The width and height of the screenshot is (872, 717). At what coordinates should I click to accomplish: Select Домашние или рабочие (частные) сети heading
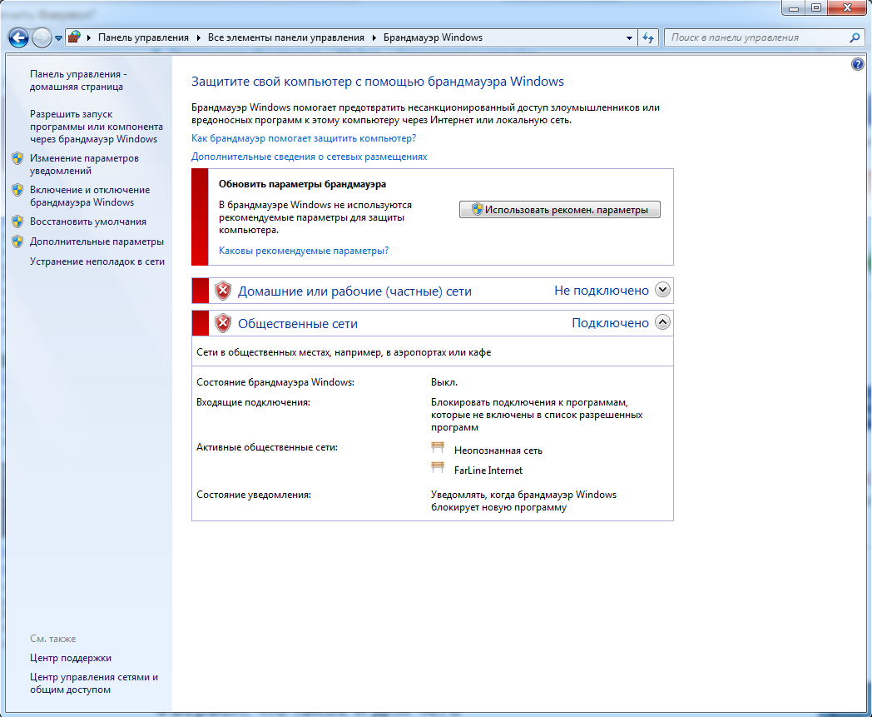[x=354, y=291]
